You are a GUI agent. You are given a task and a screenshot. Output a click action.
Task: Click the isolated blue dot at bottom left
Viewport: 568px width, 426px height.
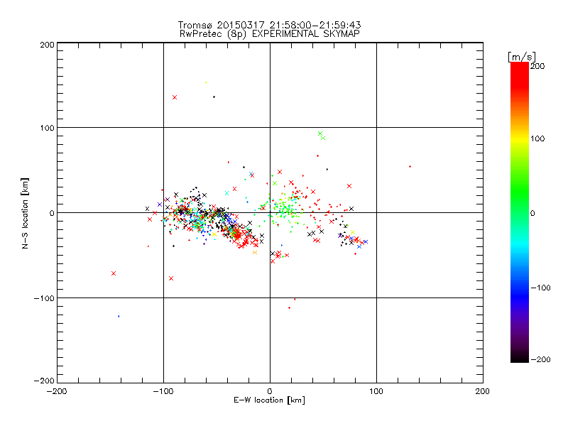[119, 316]
